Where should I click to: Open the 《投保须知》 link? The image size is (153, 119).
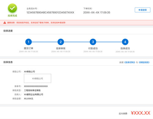130,62
